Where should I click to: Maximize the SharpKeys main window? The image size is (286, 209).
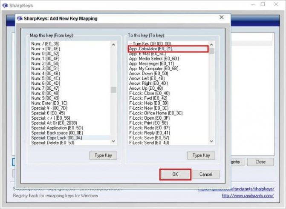(x=263, y=4)
